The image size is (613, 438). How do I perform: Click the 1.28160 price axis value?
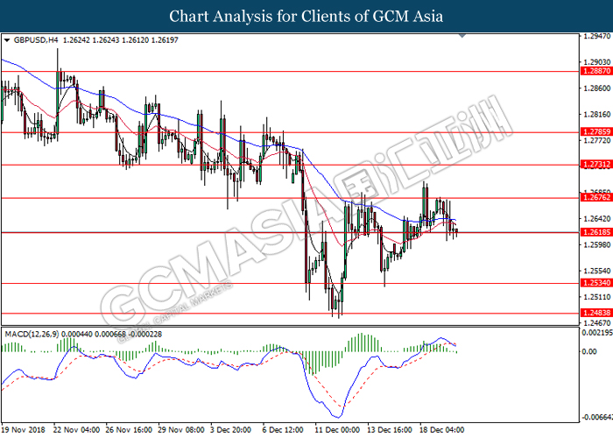point(596,115)
